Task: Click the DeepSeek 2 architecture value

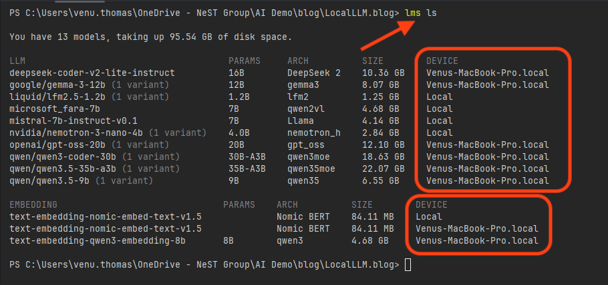Action: pyautogui.click(x=314, y=73)
